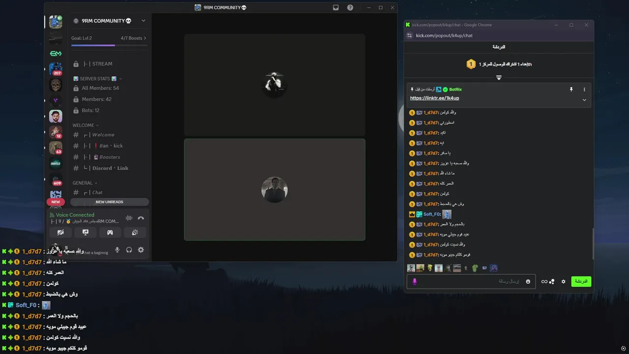This screenshot has height=354, width=629.
Task: Click the green chat send button
Action: [x=581, y=282]
